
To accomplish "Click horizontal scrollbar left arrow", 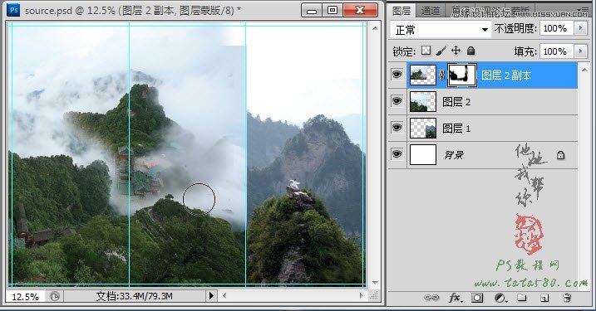I will pyautogui.click(x=224, y=295).
